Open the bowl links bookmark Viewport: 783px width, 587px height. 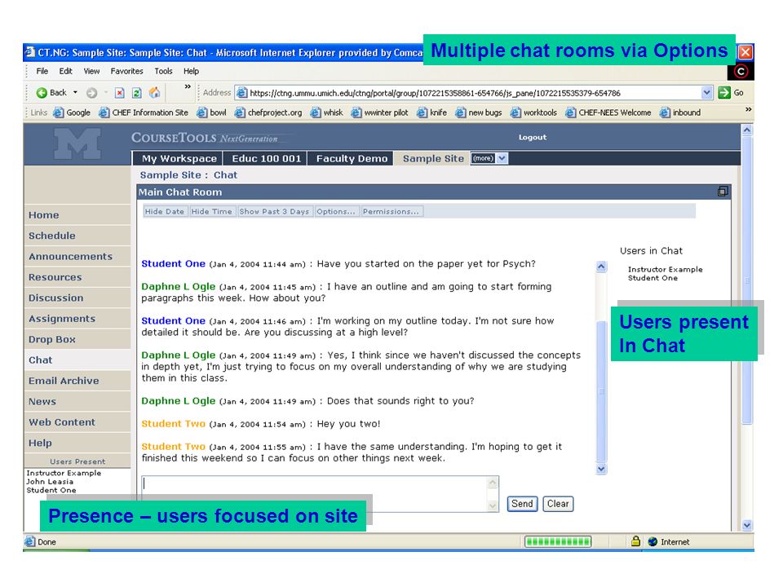[211, 113]
